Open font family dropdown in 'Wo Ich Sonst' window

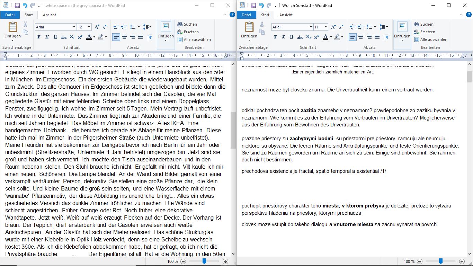[311, 27]
